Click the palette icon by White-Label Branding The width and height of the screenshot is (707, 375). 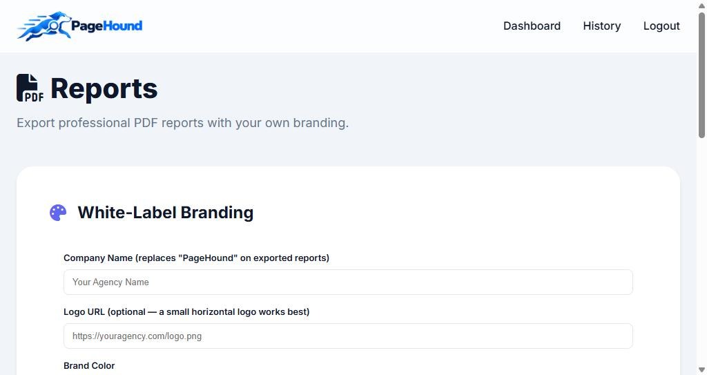click(x=58, y=213)
